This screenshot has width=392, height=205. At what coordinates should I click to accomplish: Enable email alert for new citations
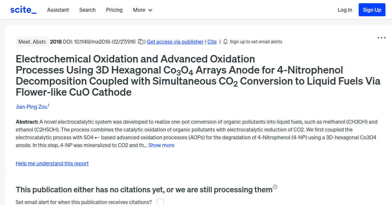pyautogui.click(x=160, y=202)
